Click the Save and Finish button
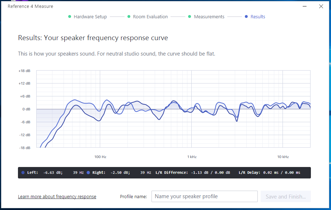The image size is (331, 210). [x=286, y=196]
